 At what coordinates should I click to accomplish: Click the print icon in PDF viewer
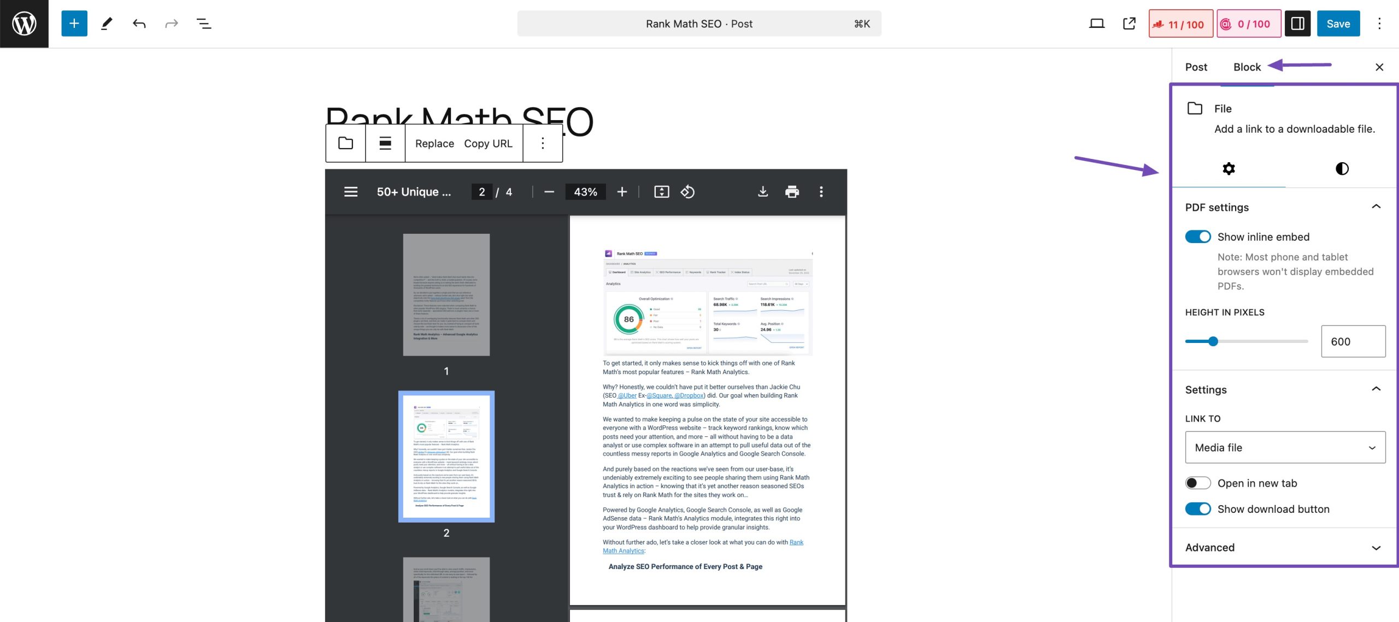click(791, 192)
